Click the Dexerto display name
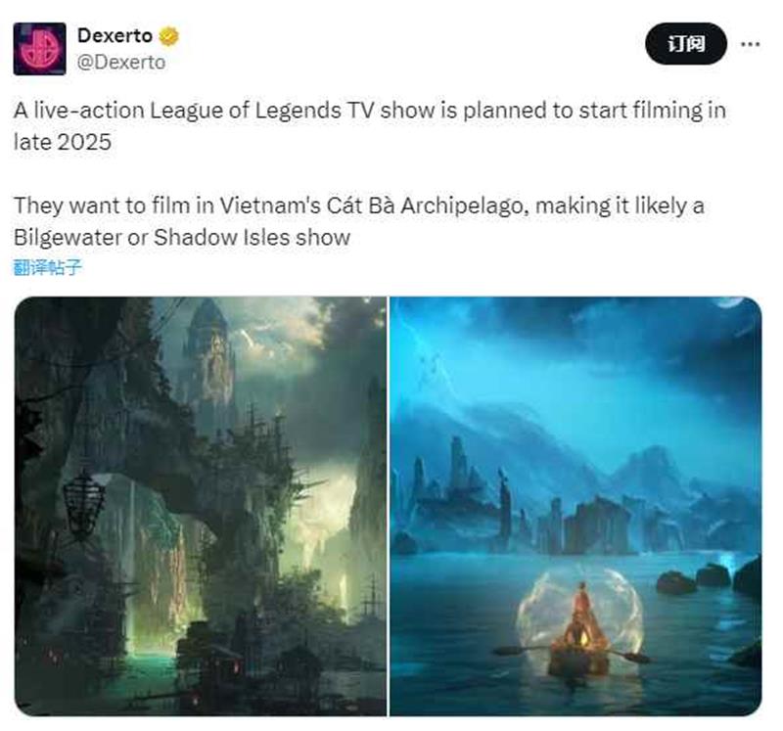 tap(115, 36)
